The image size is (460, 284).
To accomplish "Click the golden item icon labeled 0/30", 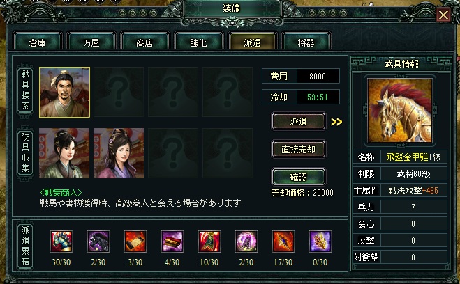I will [320, 242].
